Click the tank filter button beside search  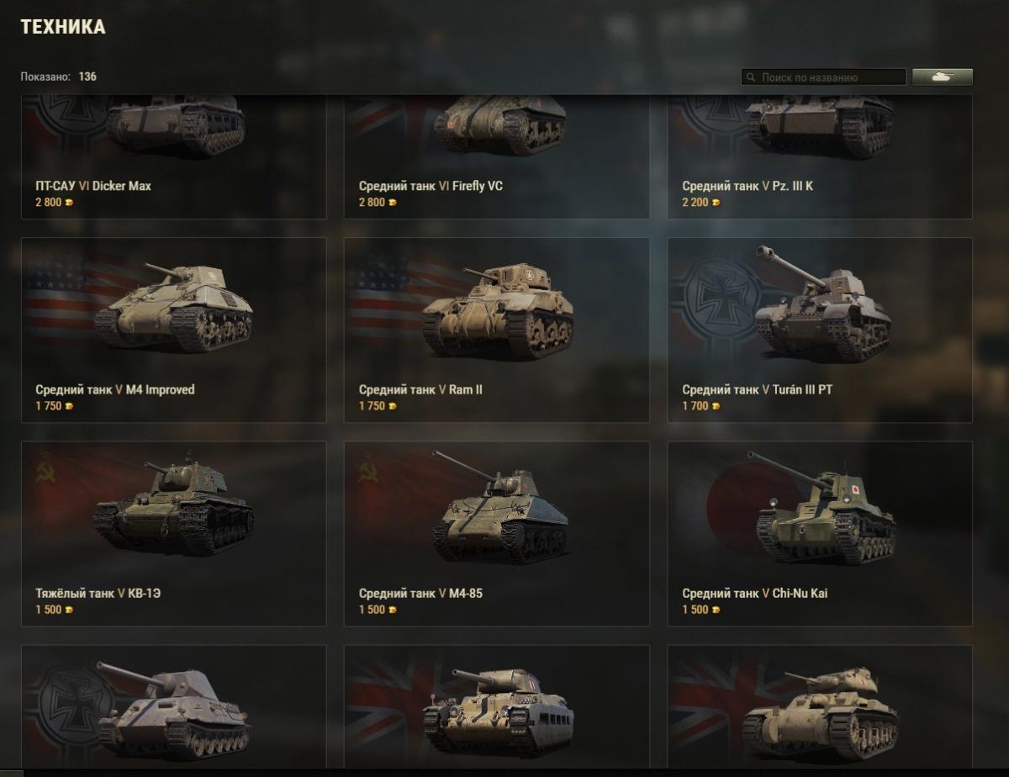point(942,77)
